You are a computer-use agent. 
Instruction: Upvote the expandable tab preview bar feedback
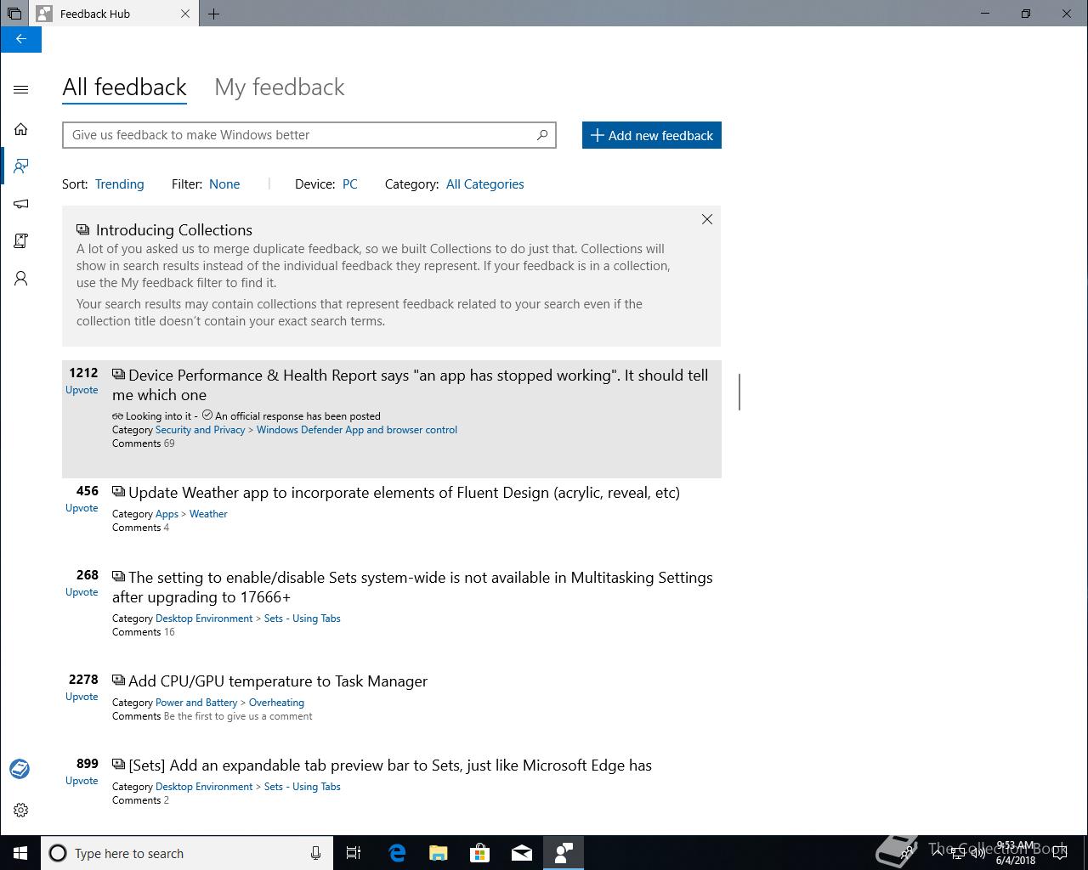pos(82,781)
